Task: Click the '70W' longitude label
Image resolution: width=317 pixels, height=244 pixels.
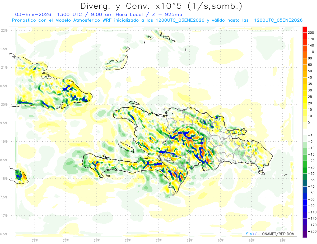Action: pos(221,241)
